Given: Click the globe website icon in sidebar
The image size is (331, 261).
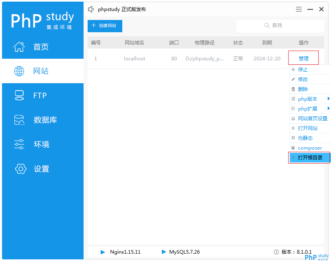Looking at the screenshot, I should click(19, 71).
